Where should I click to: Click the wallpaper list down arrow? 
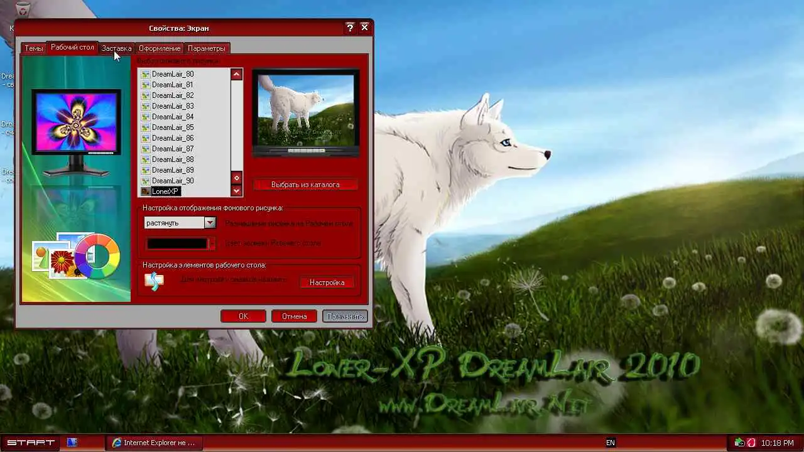pos(237,191)
